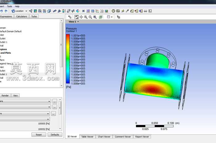Activate the Zoom Box tool
Image resolution: width=216 pixels, height=143 pixels.
tap(90, 17)
